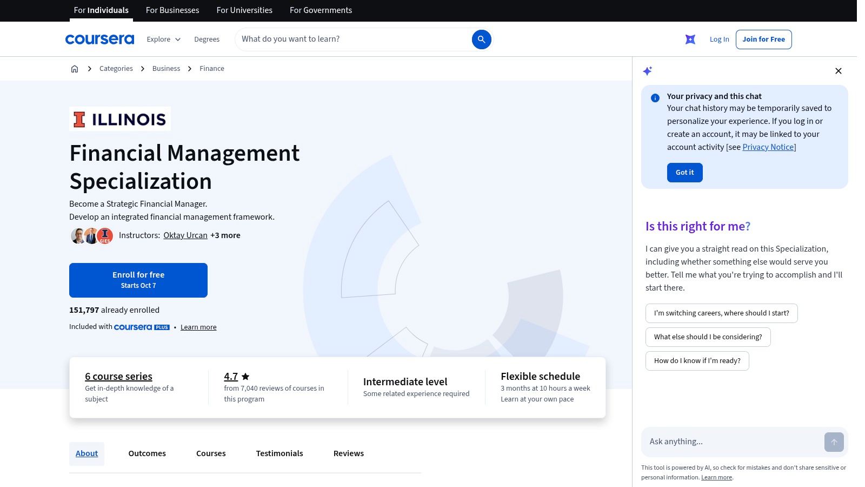Switch to For Businesses tab
The height and width of the screenshot is (487, 865).
(172, 10)
